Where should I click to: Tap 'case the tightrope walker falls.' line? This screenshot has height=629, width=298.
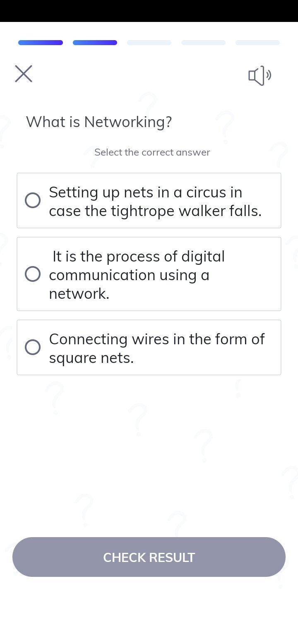[156, 211]
